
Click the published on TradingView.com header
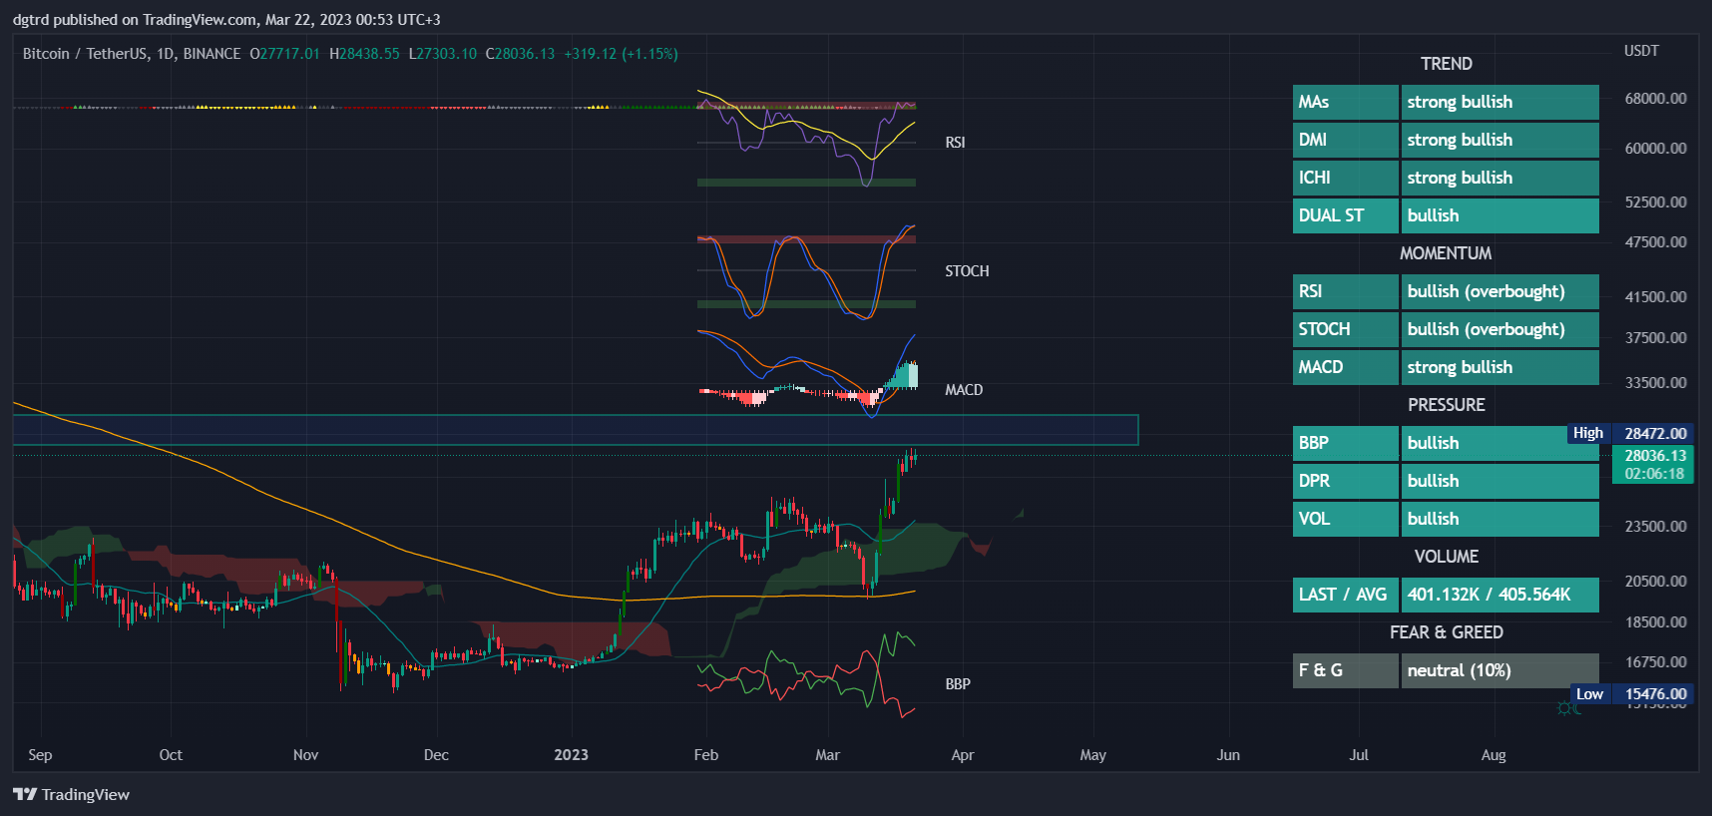[226, 20]
